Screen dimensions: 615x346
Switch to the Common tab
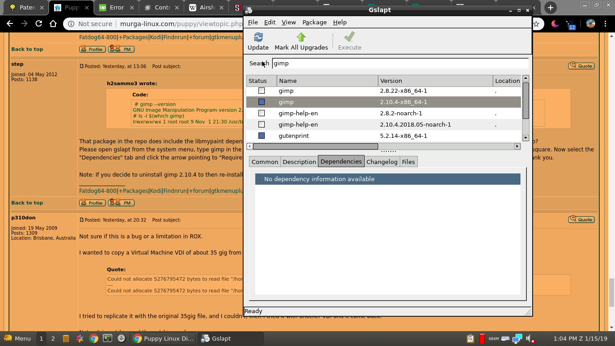click(x=265, y=162)
